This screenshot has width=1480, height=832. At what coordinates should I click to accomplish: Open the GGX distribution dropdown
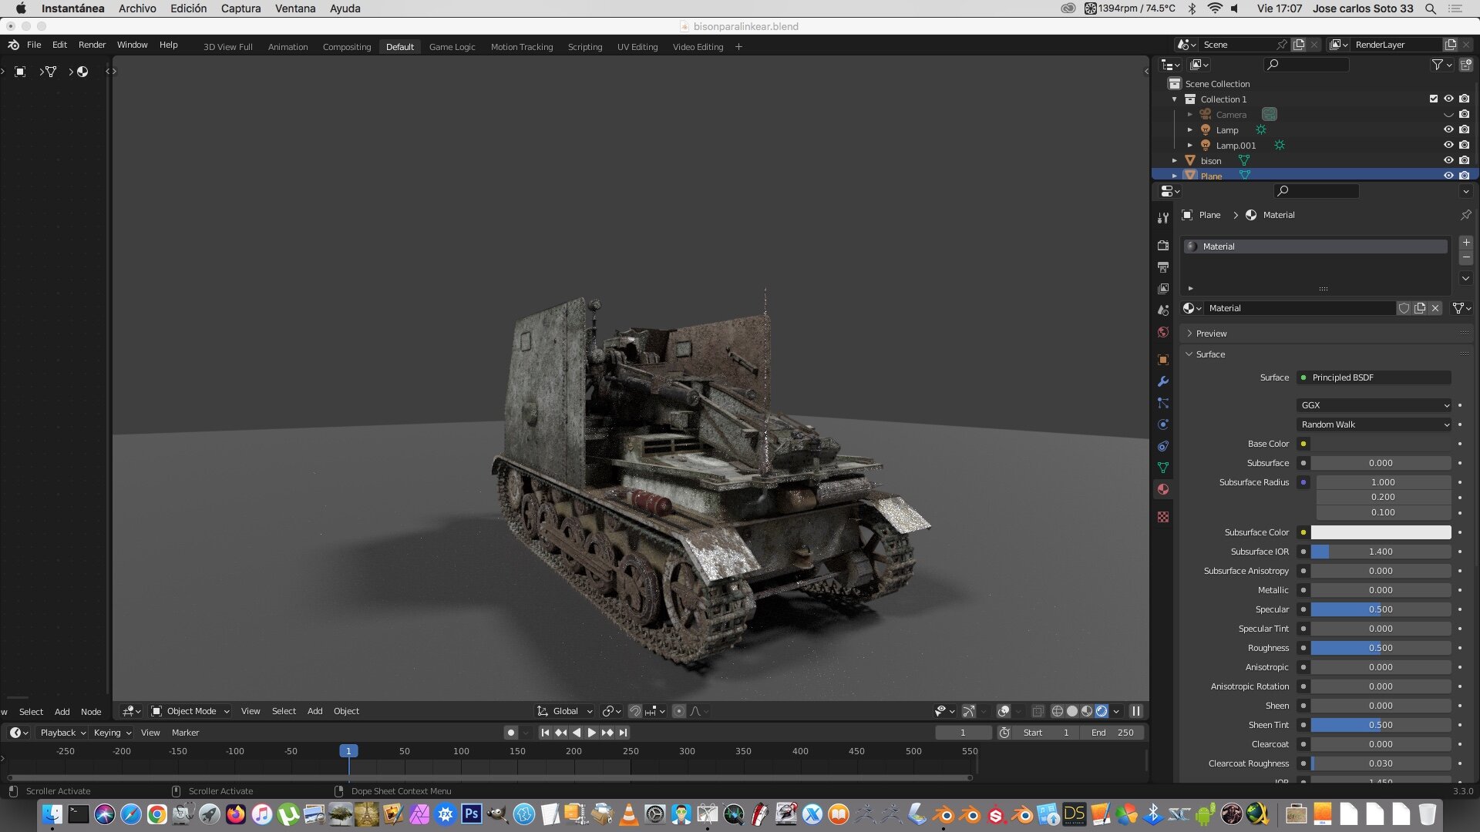click(1374, 405)
